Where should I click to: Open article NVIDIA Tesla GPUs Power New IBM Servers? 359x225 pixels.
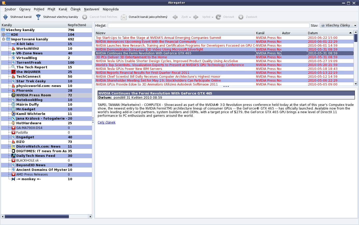pyautogui.click(x=129, y=69)
